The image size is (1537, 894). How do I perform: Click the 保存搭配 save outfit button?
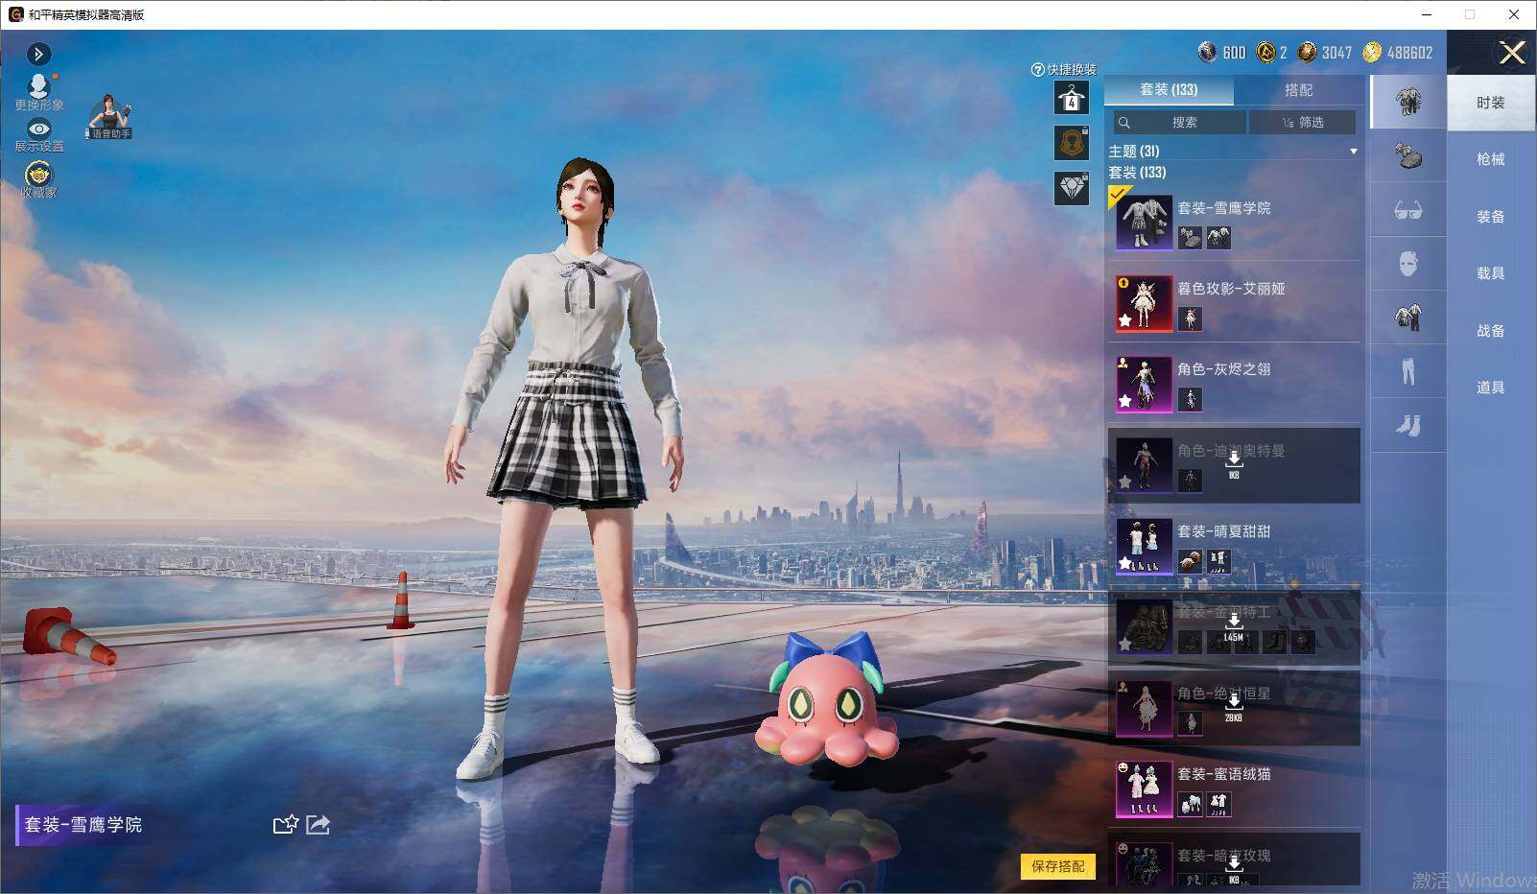click(x=1057, y=866)
